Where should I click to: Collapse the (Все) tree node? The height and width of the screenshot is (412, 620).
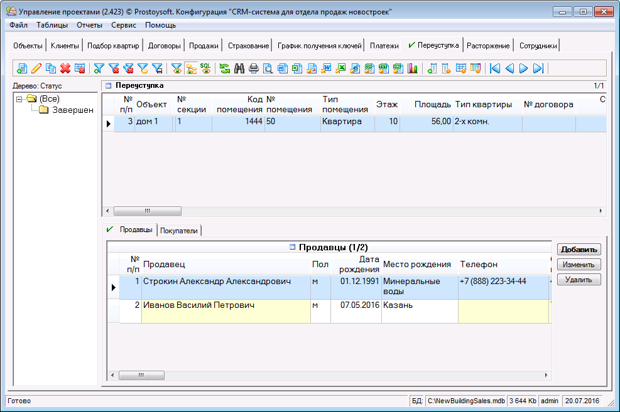click(20, 99)
